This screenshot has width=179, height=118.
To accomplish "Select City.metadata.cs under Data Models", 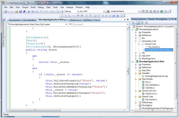I will [x=152, y=85].
